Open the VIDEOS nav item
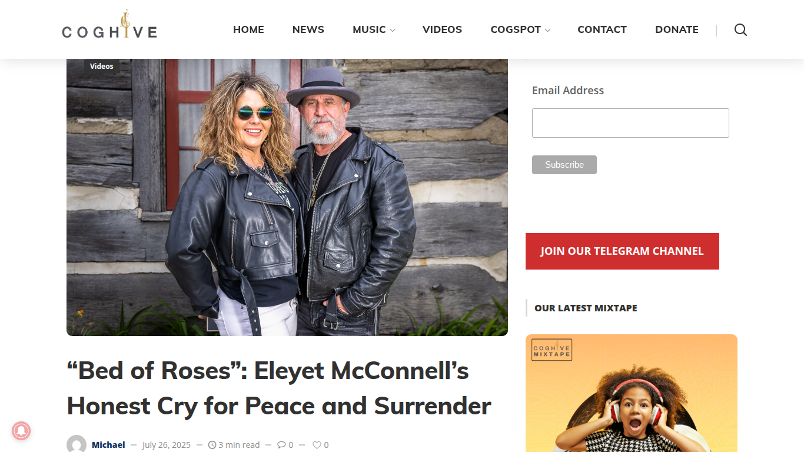The height and width of the screenshot is (452, 804). 442,29
